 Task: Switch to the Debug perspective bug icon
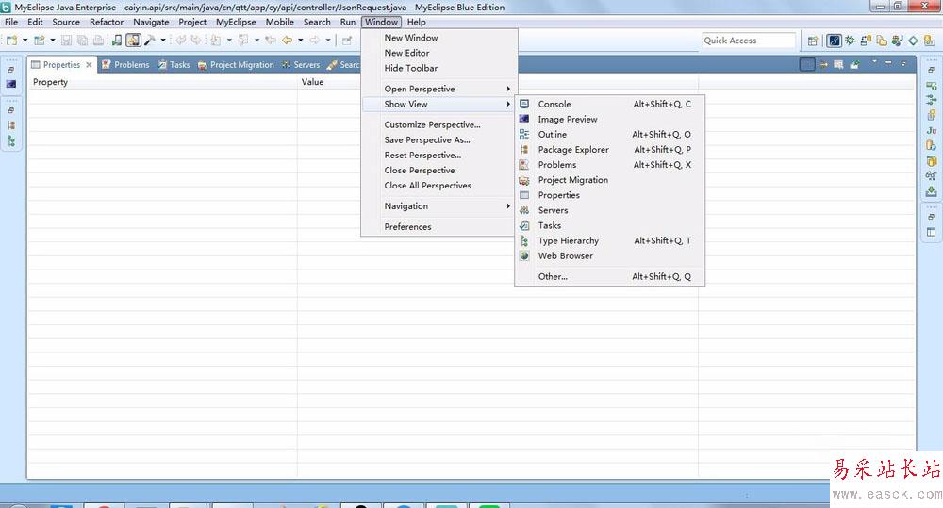850,41
